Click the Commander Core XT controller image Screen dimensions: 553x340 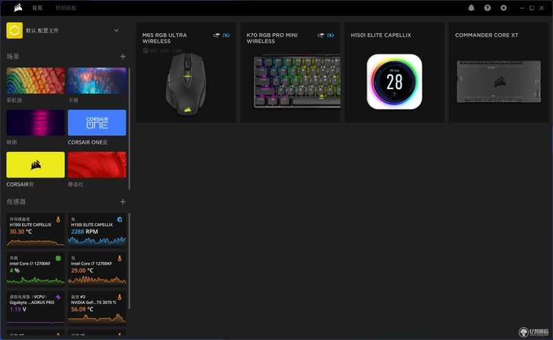click(498, 82)
